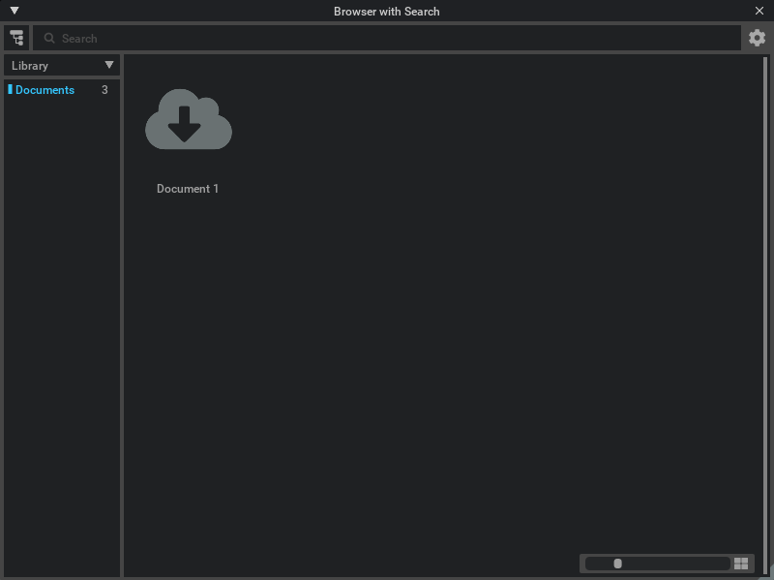Click the dimmed search icon inside the search bar

coord(48,38)
